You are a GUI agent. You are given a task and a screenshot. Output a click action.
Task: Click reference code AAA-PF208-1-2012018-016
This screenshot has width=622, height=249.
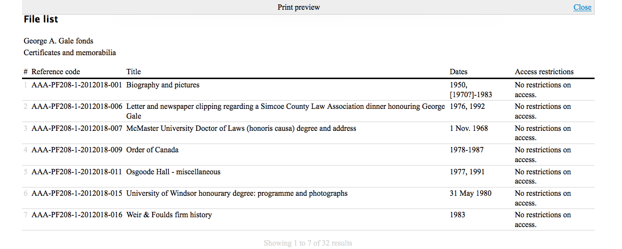(77, 215)
